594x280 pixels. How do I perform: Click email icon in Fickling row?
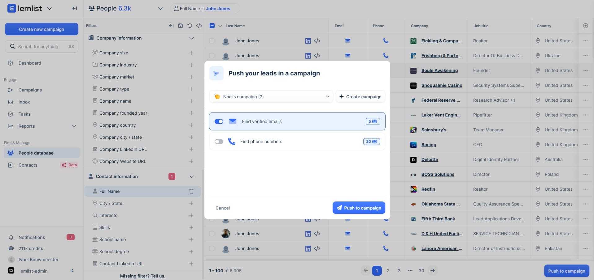(x=348, y=41)
